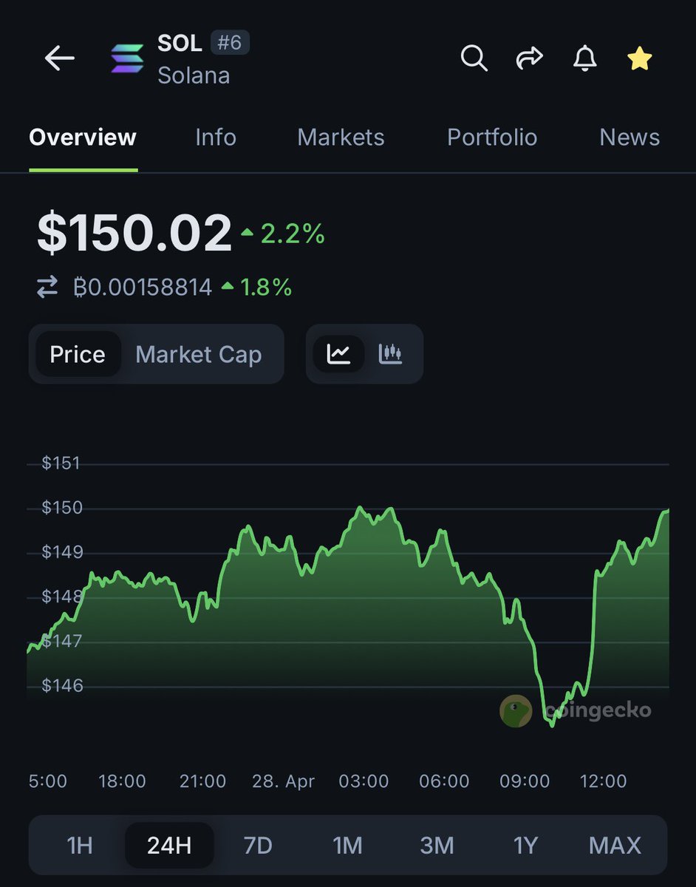Choose the 7D time range
This screenshot has width=696, height=887.
coord(258,846)
